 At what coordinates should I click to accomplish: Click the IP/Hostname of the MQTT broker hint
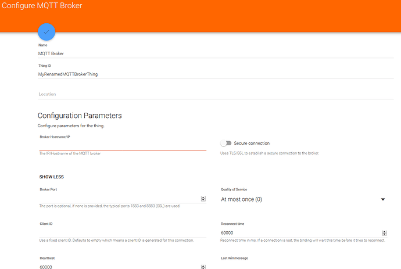tap(70, 153)
